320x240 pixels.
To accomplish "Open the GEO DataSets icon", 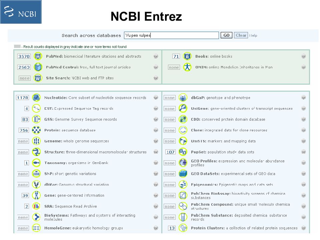I will [x=183, y=173].
